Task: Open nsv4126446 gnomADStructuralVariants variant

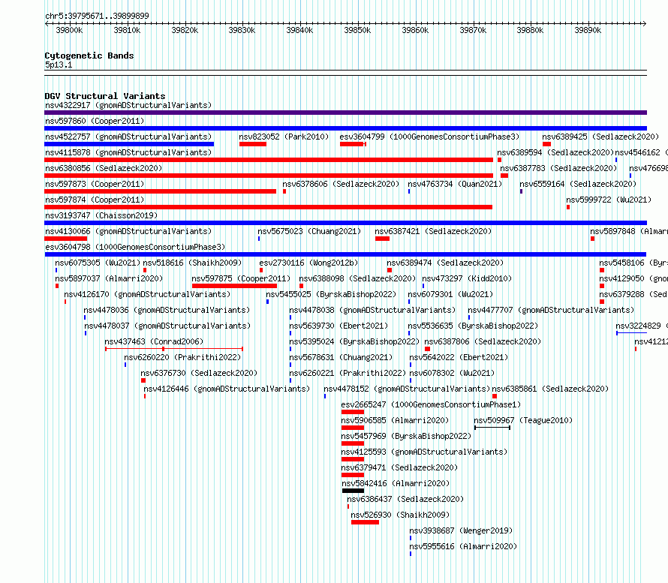Action: [x=227, y=389]
